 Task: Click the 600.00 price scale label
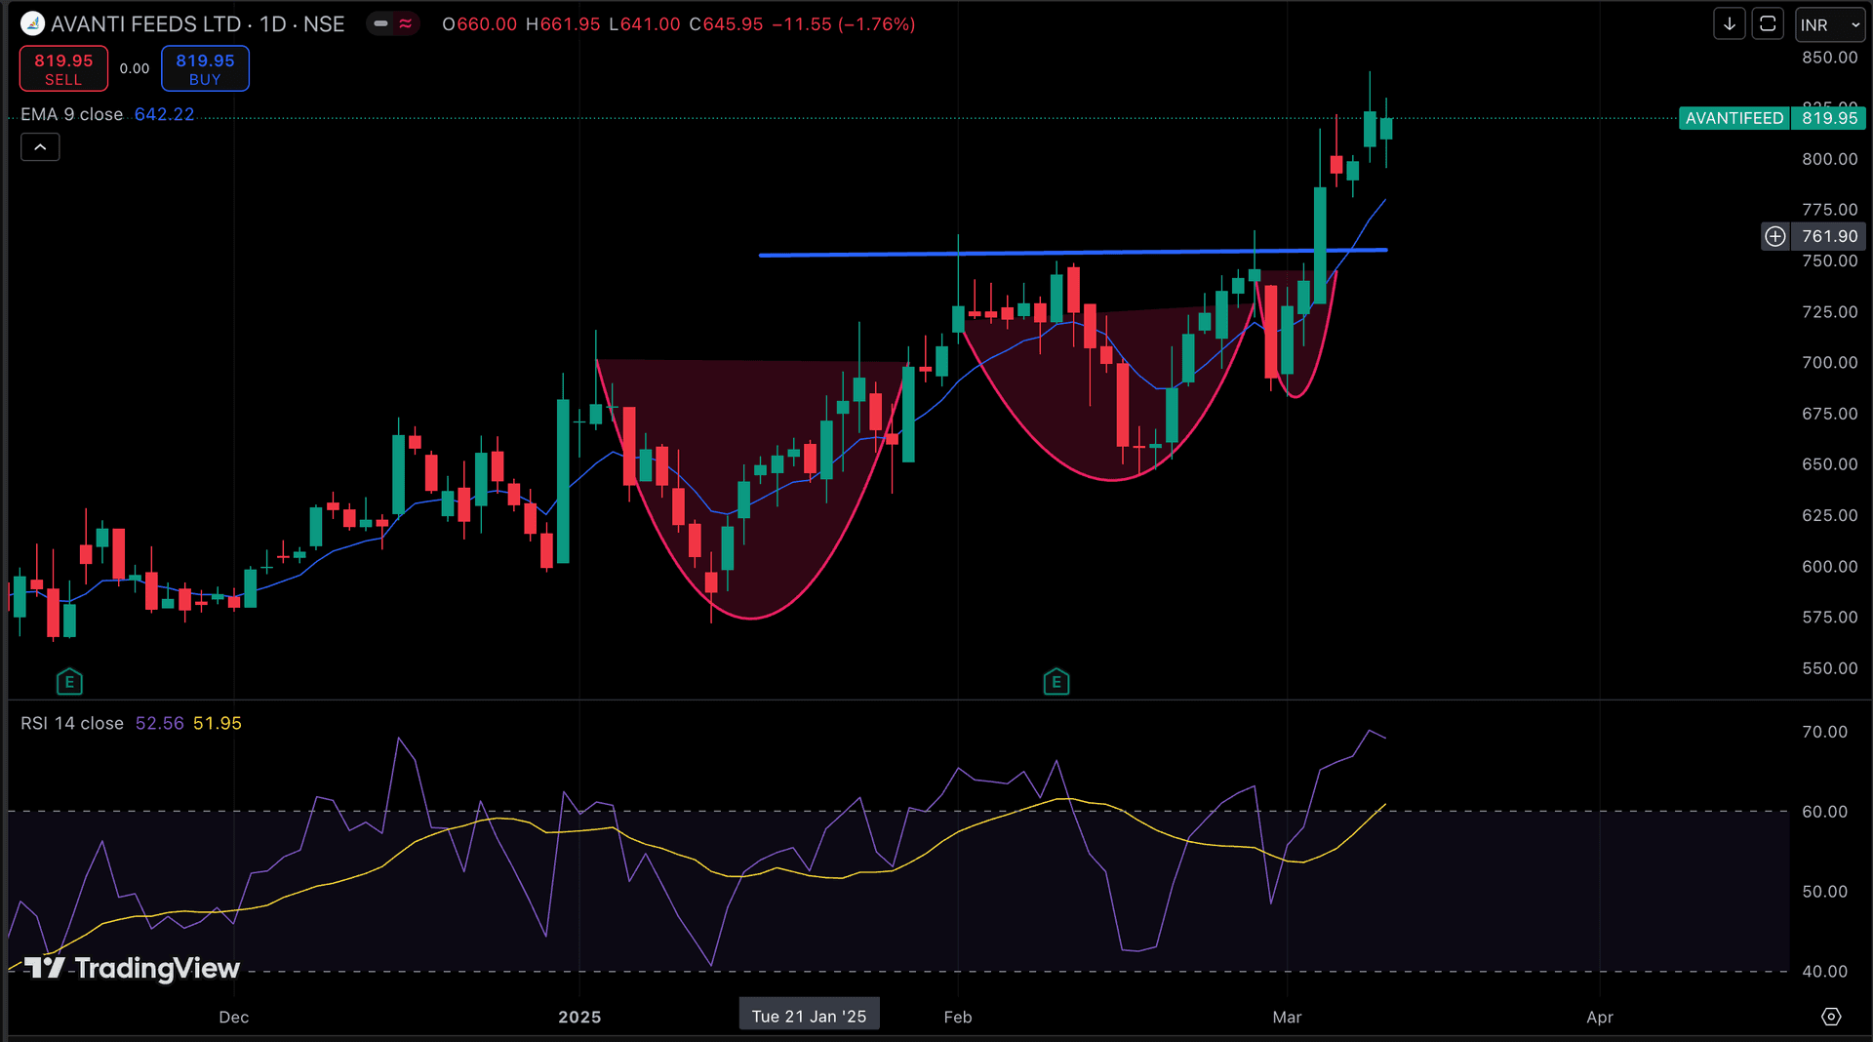1830,567
